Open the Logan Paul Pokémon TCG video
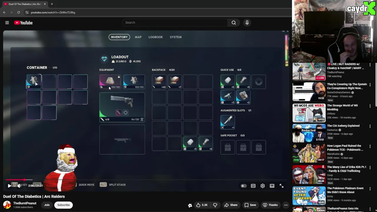 [x=345, y=148]
